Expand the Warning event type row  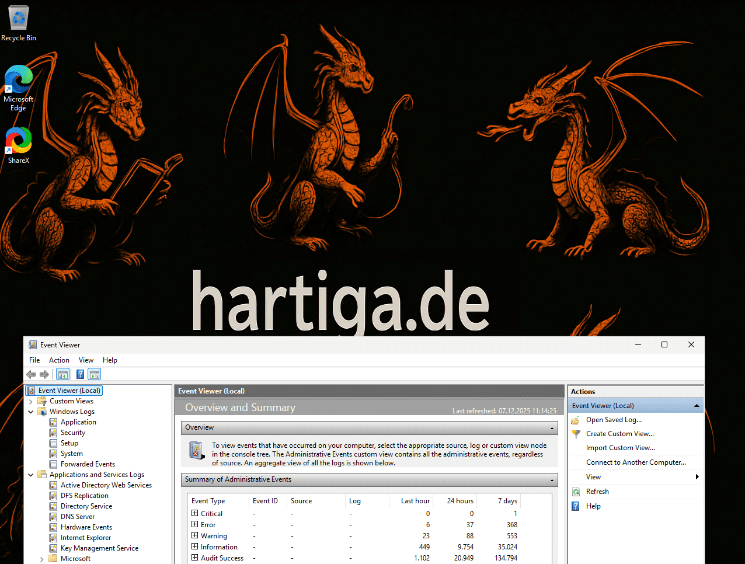click(x=194, y=535)
